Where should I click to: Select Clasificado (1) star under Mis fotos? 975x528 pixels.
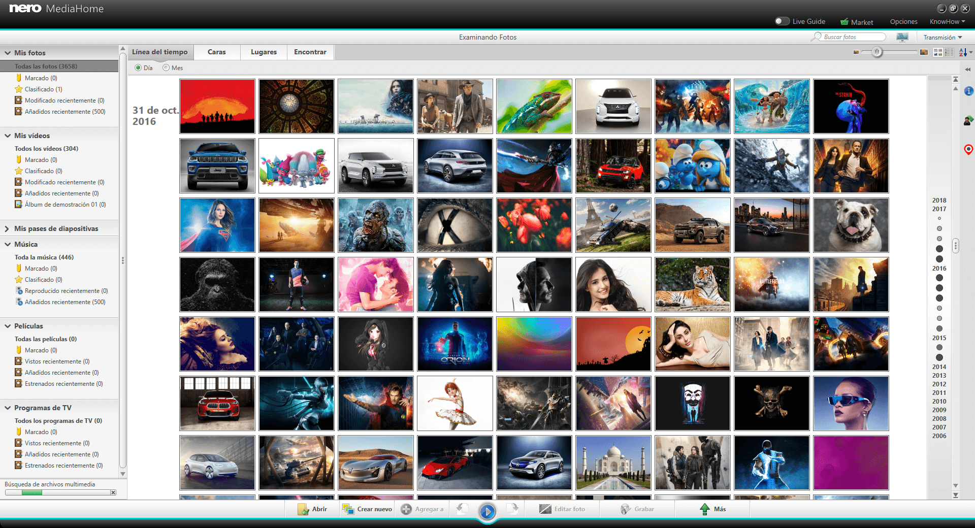[x=19, y=89]
